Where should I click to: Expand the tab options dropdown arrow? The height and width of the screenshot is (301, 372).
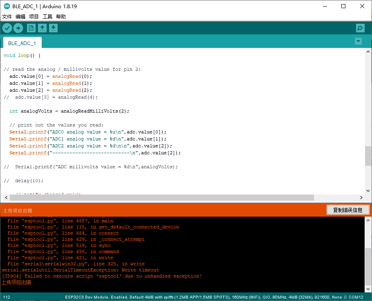click(x=358, y=41)
